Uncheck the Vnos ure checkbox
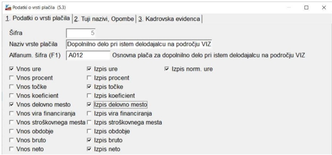This screenshot has width=332, height=155. pos(12,69)
